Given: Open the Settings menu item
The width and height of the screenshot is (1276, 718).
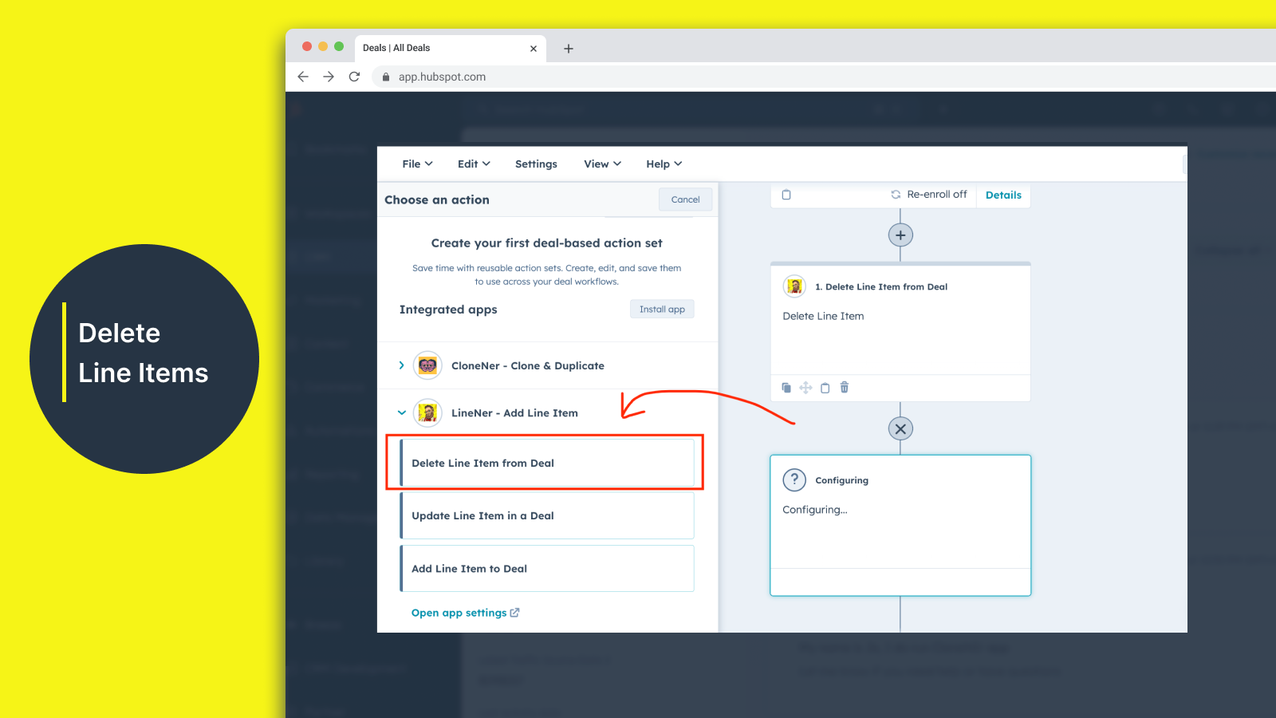Looking at the screenshot, I should pos(536,164).
